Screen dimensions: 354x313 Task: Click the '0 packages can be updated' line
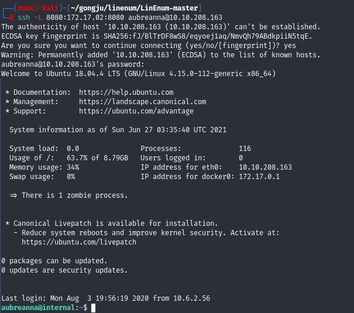point(54,261)
